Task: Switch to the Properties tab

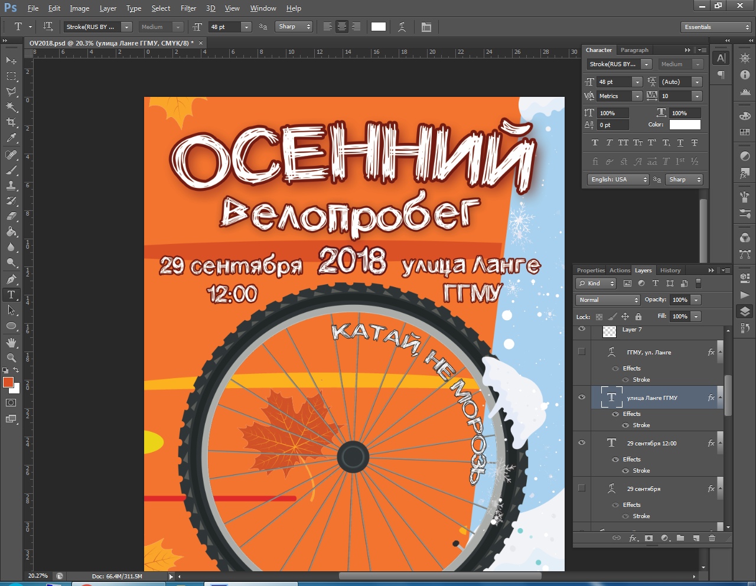Action: [591, 271]
